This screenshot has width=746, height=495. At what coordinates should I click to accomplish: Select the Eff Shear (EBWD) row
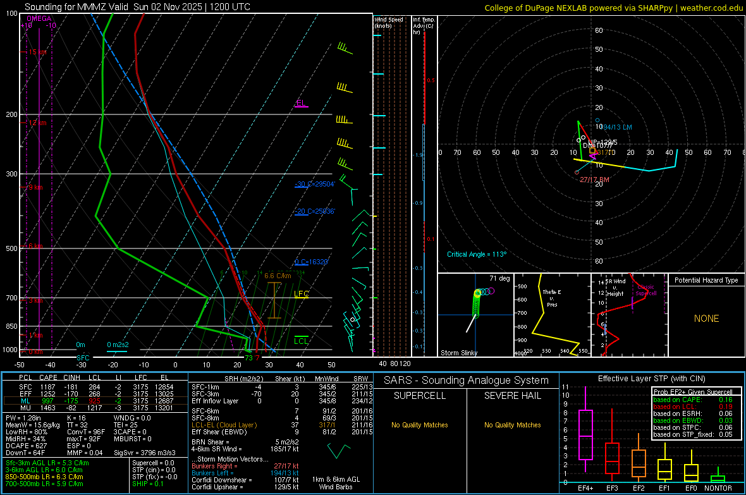(x=282, y=432)
